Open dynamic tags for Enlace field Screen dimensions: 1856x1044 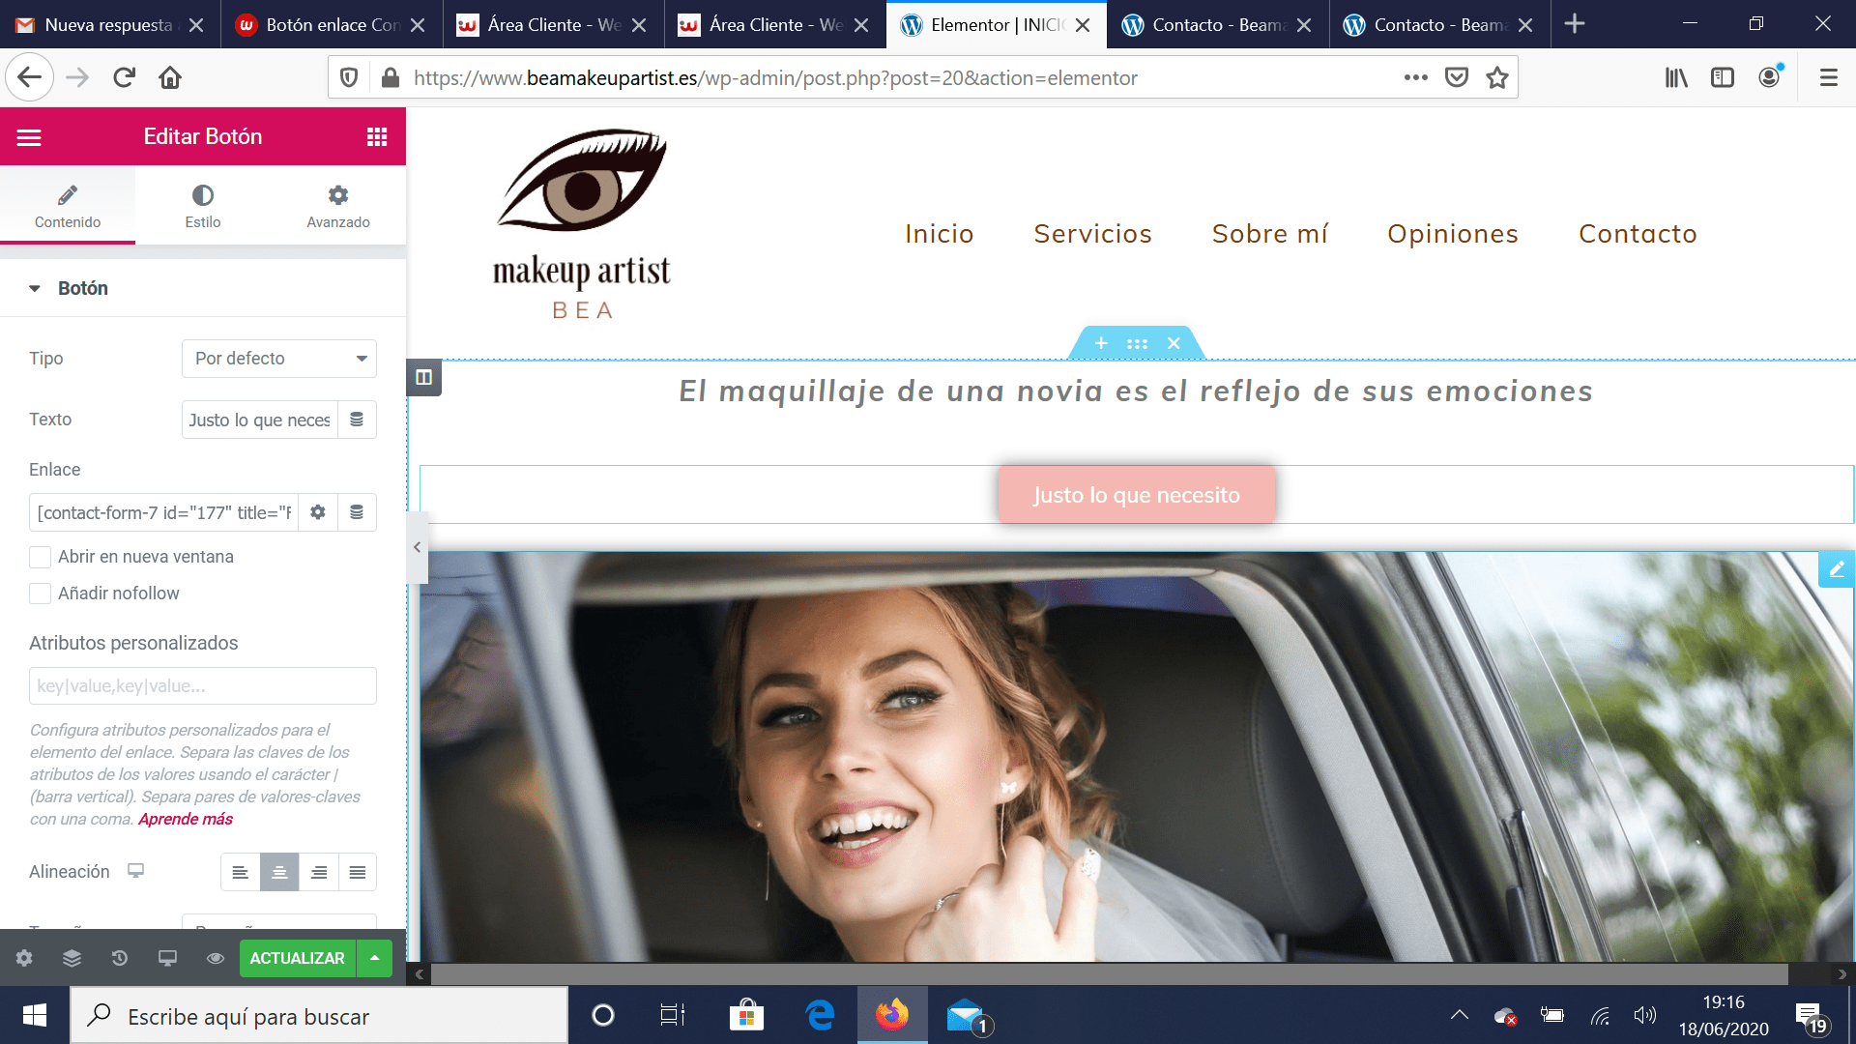(357, 512)
